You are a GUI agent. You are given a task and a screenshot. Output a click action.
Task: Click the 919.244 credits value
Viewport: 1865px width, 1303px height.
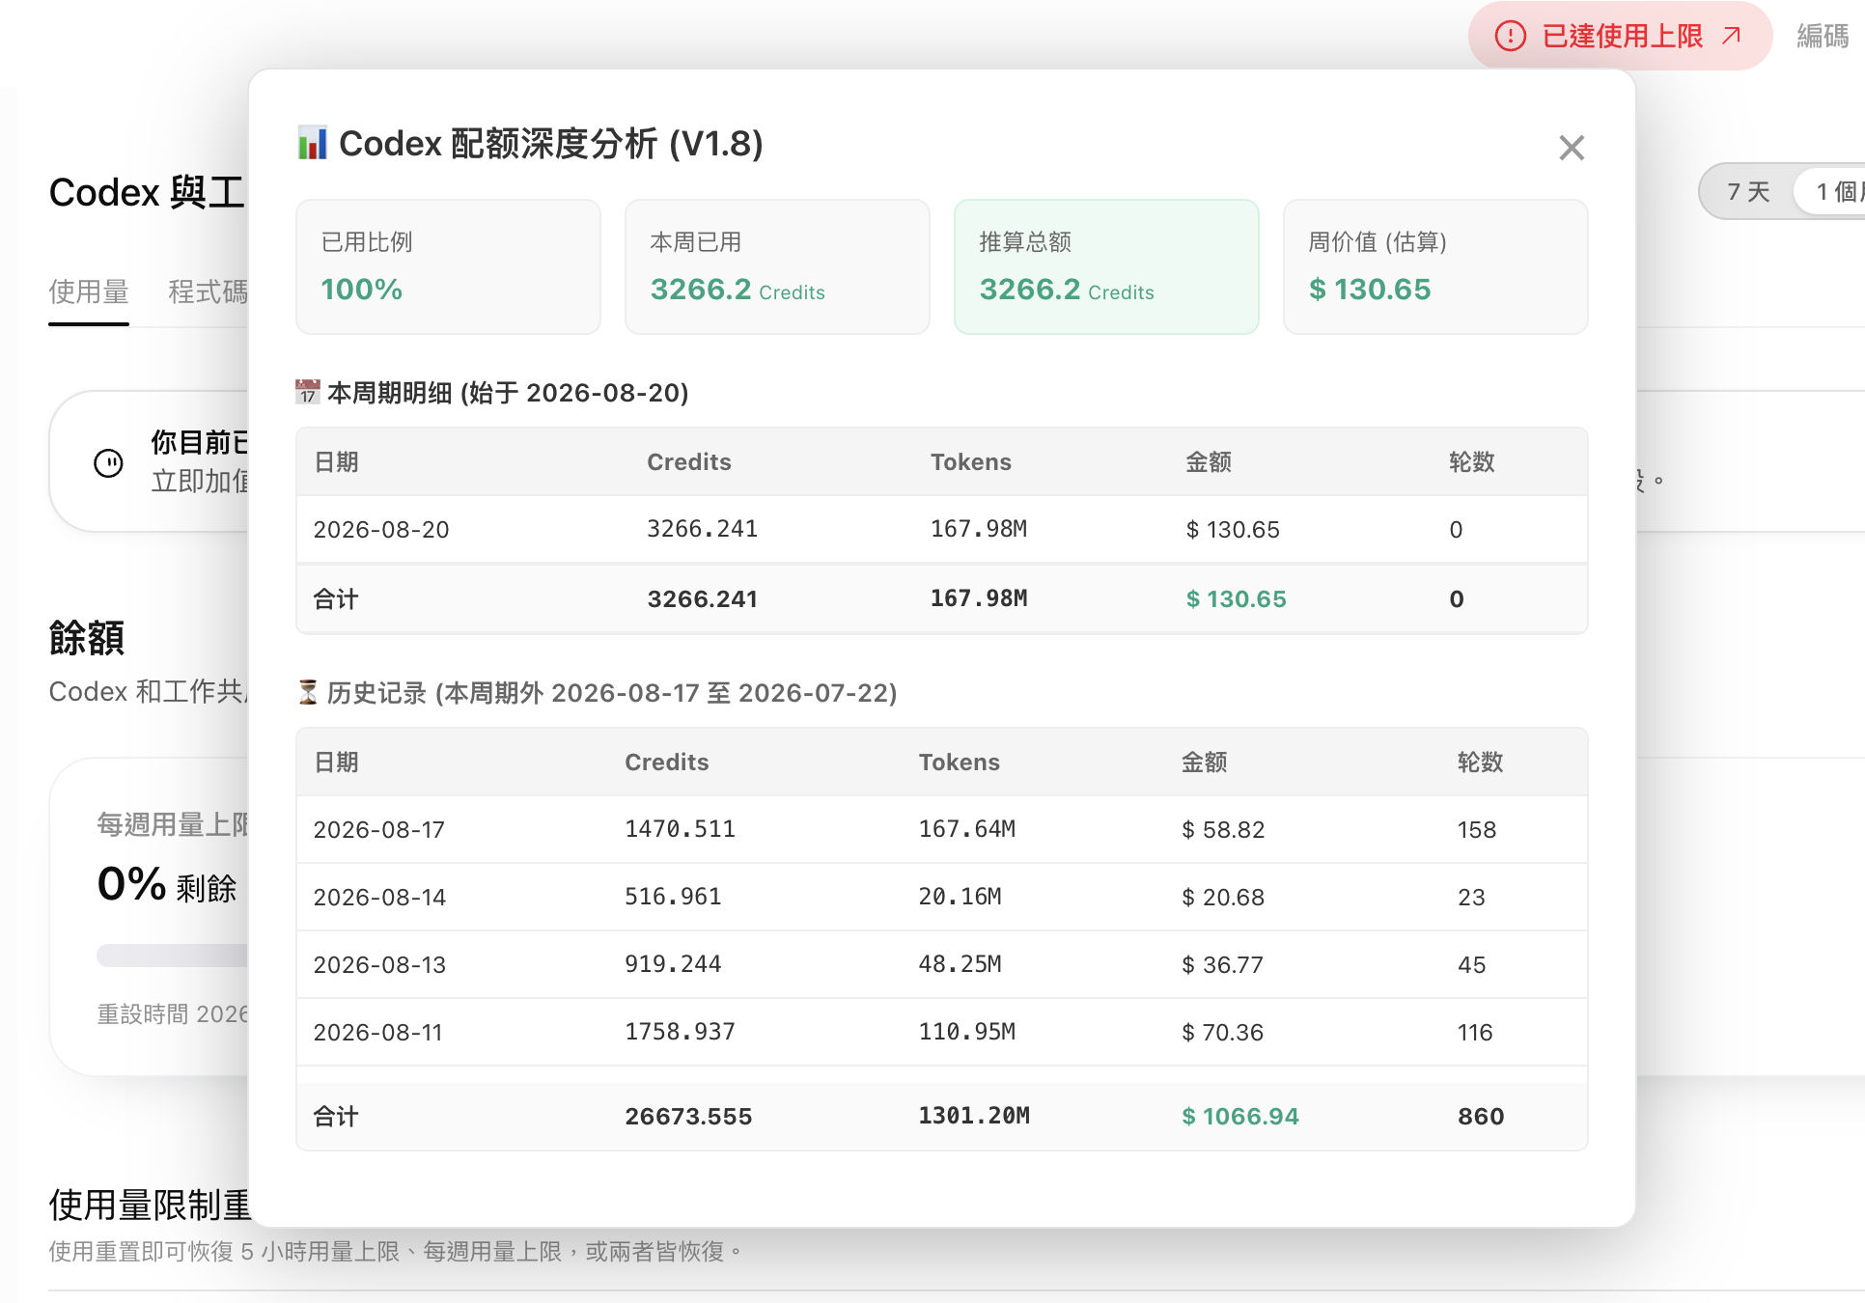(x=673, y=964)
